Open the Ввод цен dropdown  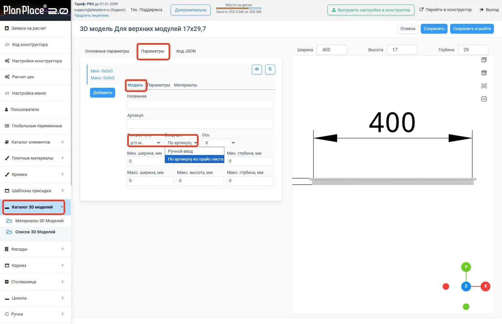click(181, 143)
